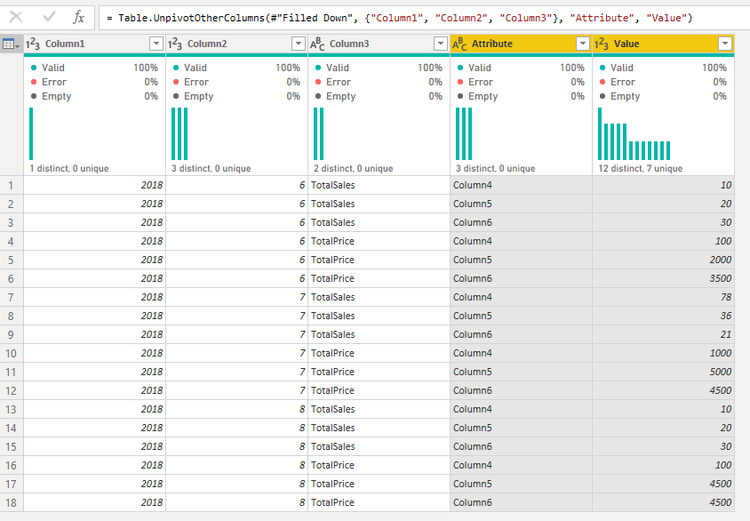Select the Value cell 78 in row 7
750x521 pixels.
click(x=663, y=297)
